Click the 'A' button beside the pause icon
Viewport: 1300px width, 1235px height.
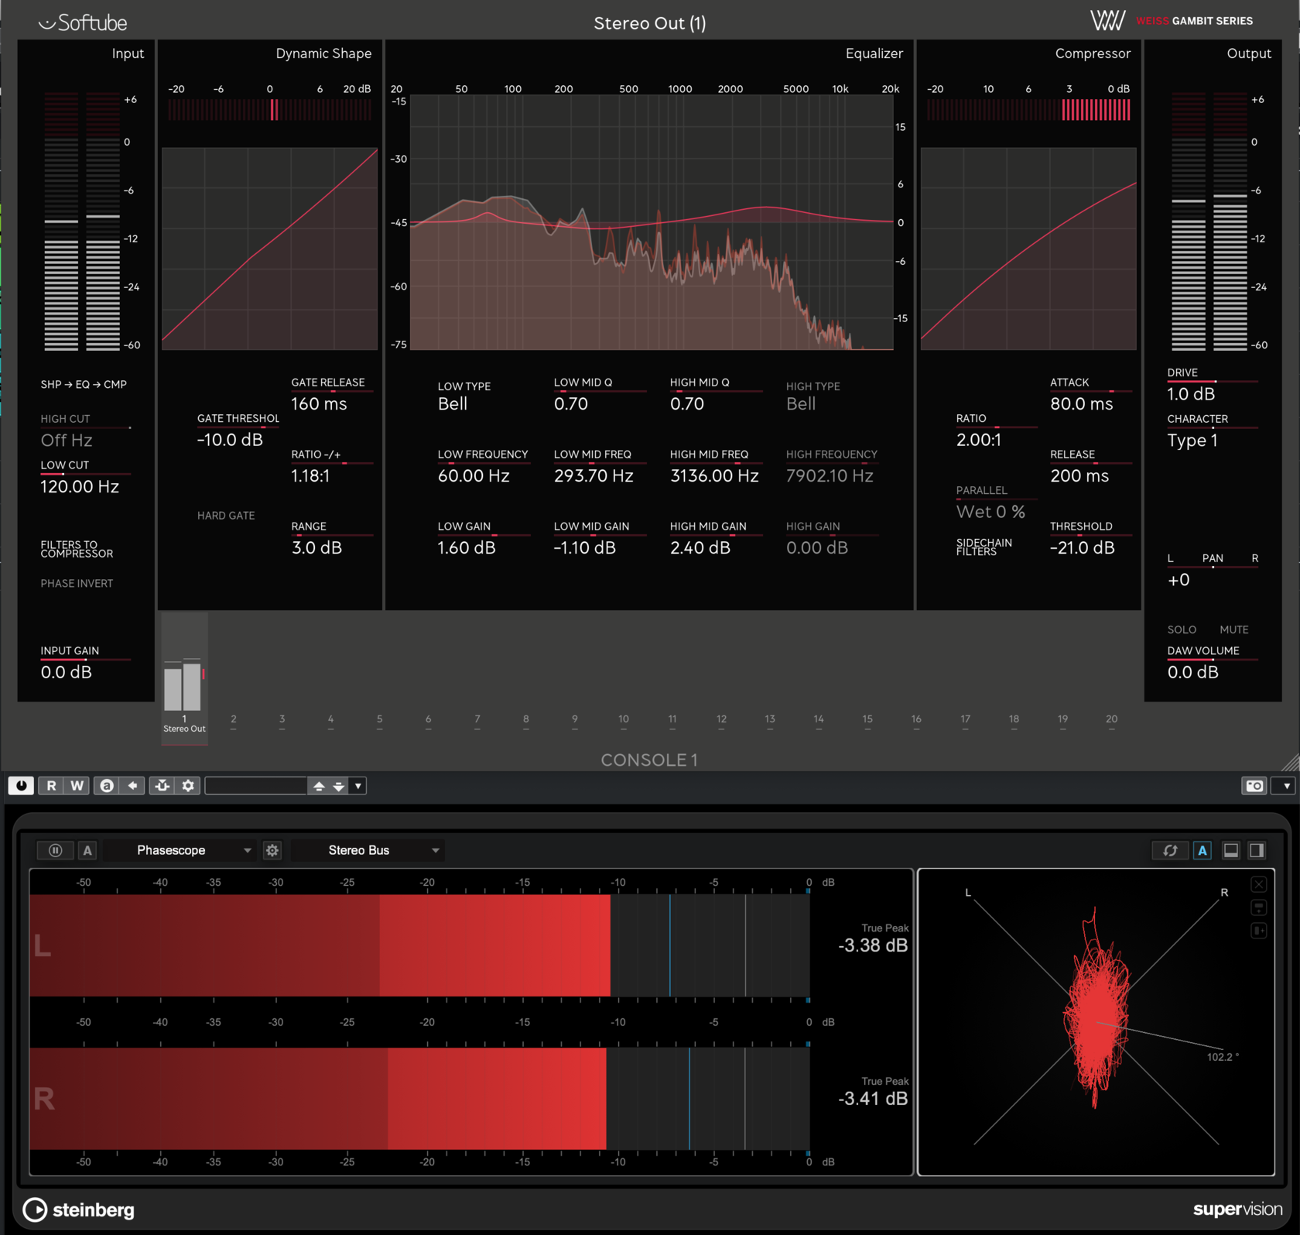[x=87, y=850]
